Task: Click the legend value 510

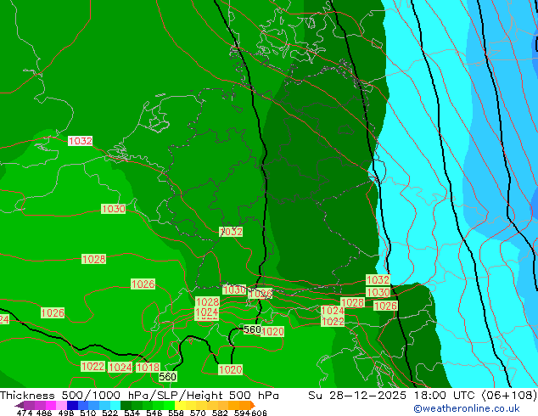Action: click(88, 413)
